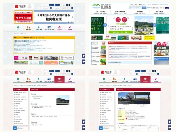Select white color scheme swatch on snowflake Hirosaki homepage

72,5
